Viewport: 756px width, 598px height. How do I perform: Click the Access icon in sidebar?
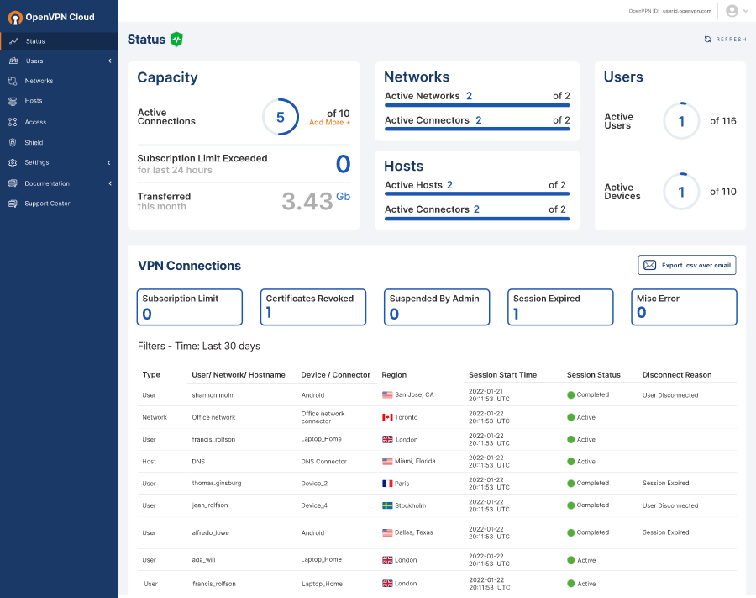pyautogui.click(x=13, y=122)
